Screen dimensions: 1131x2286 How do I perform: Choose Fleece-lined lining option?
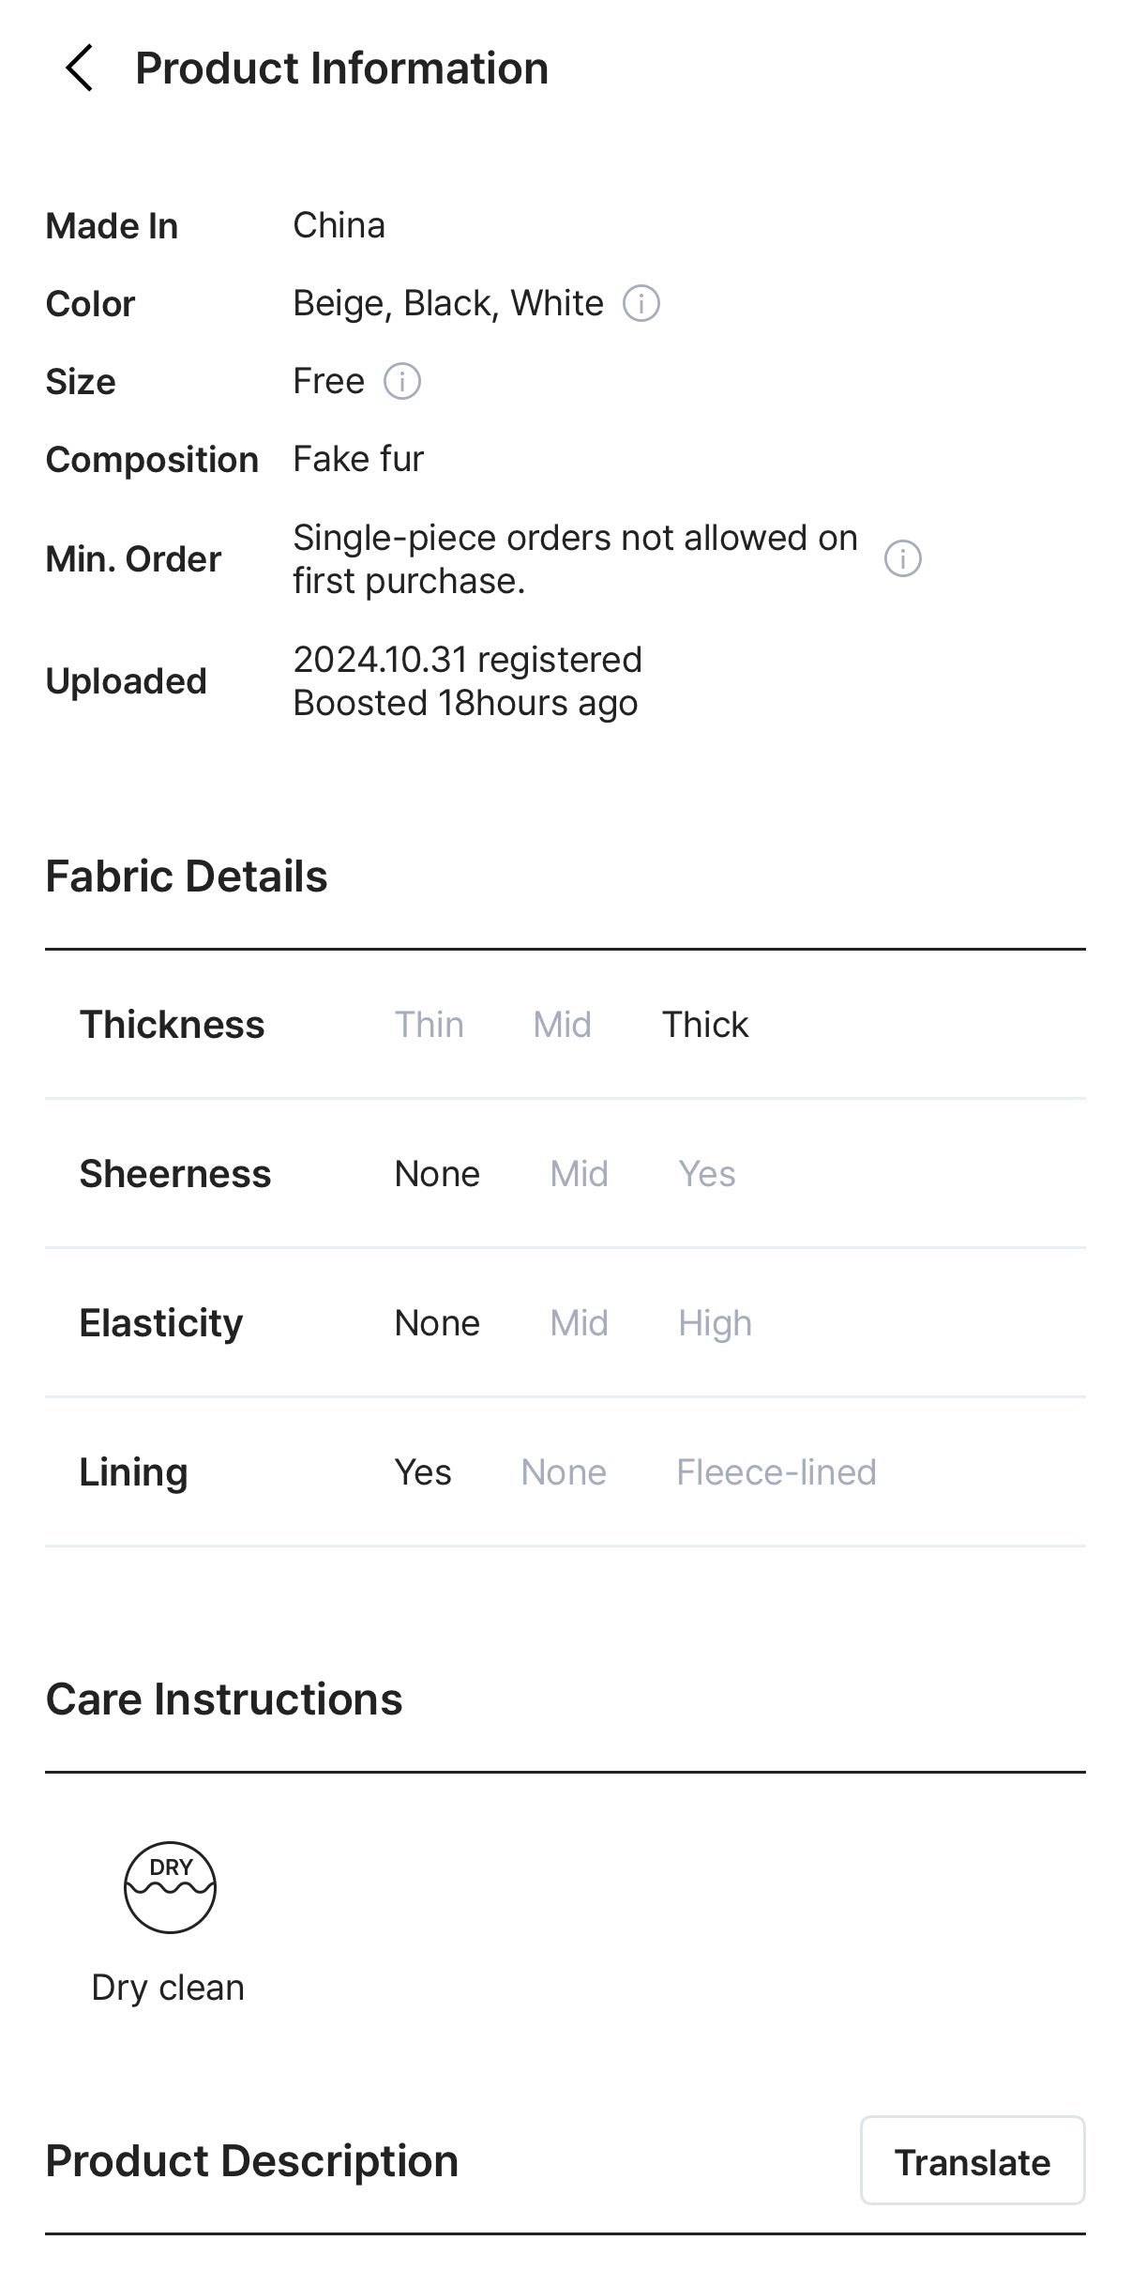click(x=777, y=1472)
